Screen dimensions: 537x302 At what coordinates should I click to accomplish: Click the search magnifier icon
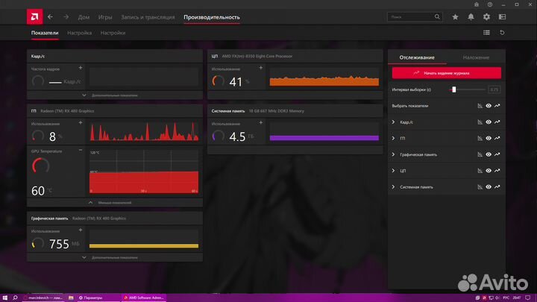(437, 16)
